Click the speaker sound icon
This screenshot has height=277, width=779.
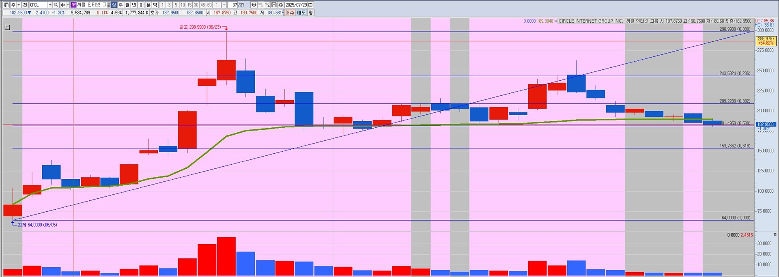point(63,5)
